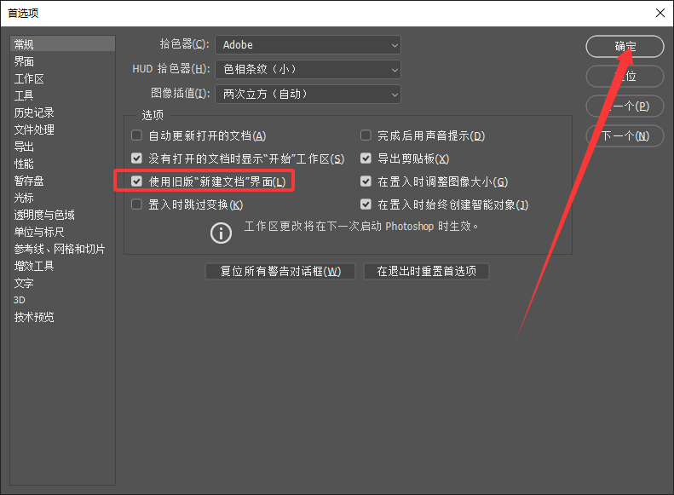The width and height of the screenshot is (674, 495).
Task: Switch to 单位与标尺 settings
Action: coord(63,232)
